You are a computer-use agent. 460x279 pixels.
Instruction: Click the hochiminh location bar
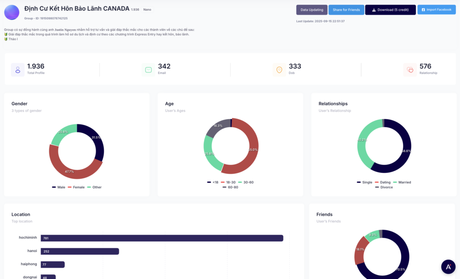pos(162,238)
